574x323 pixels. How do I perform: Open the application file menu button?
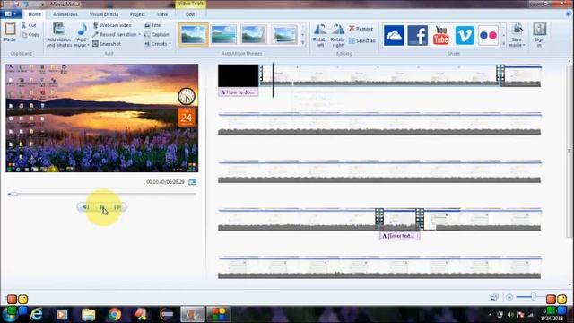(x=11, y=14)
